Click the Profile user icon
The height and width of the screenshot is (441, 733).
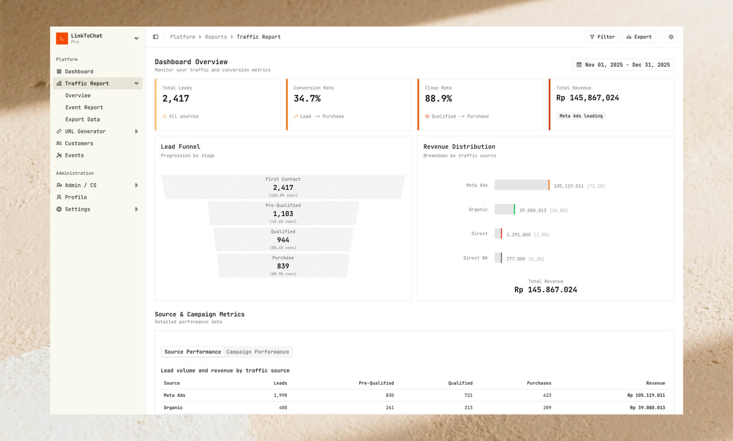pos(59,197)
